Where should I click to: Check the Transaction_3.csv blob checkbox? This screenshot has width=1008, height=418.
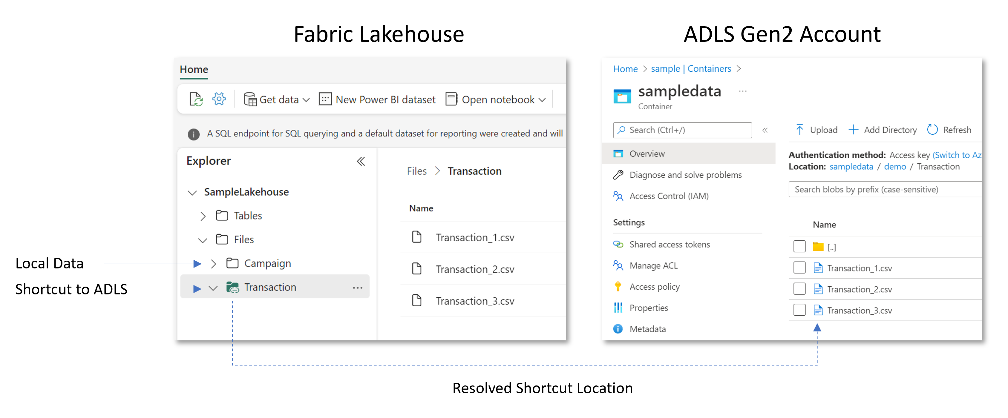click(x=799, y=310)
